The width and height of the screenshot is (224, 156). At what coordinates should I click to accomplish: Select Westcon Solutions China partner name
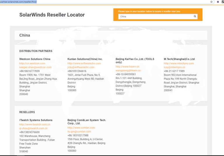35,59
